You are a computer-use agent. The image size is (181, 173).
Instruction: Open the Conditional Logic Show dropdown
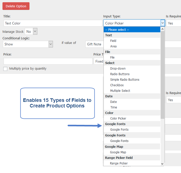[28, 44]
